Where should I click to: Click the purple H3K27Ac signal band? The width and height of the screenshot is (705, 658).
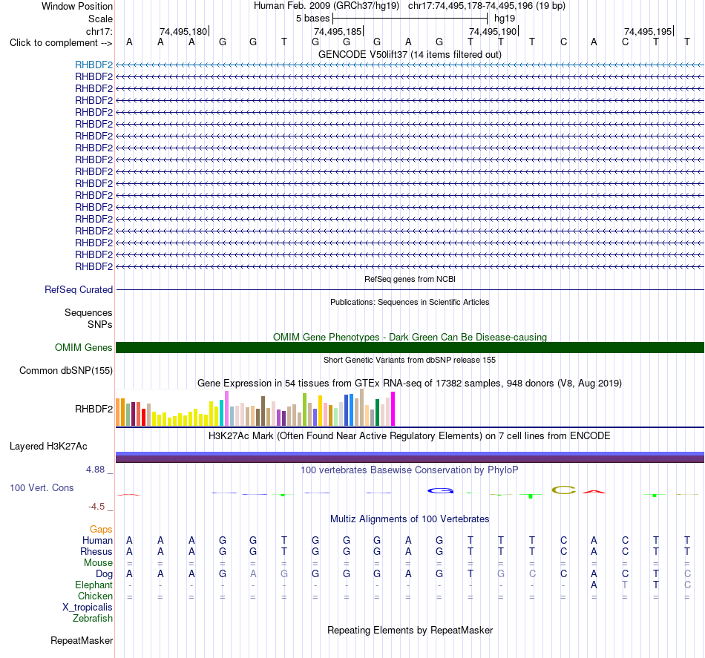(410, 458)
